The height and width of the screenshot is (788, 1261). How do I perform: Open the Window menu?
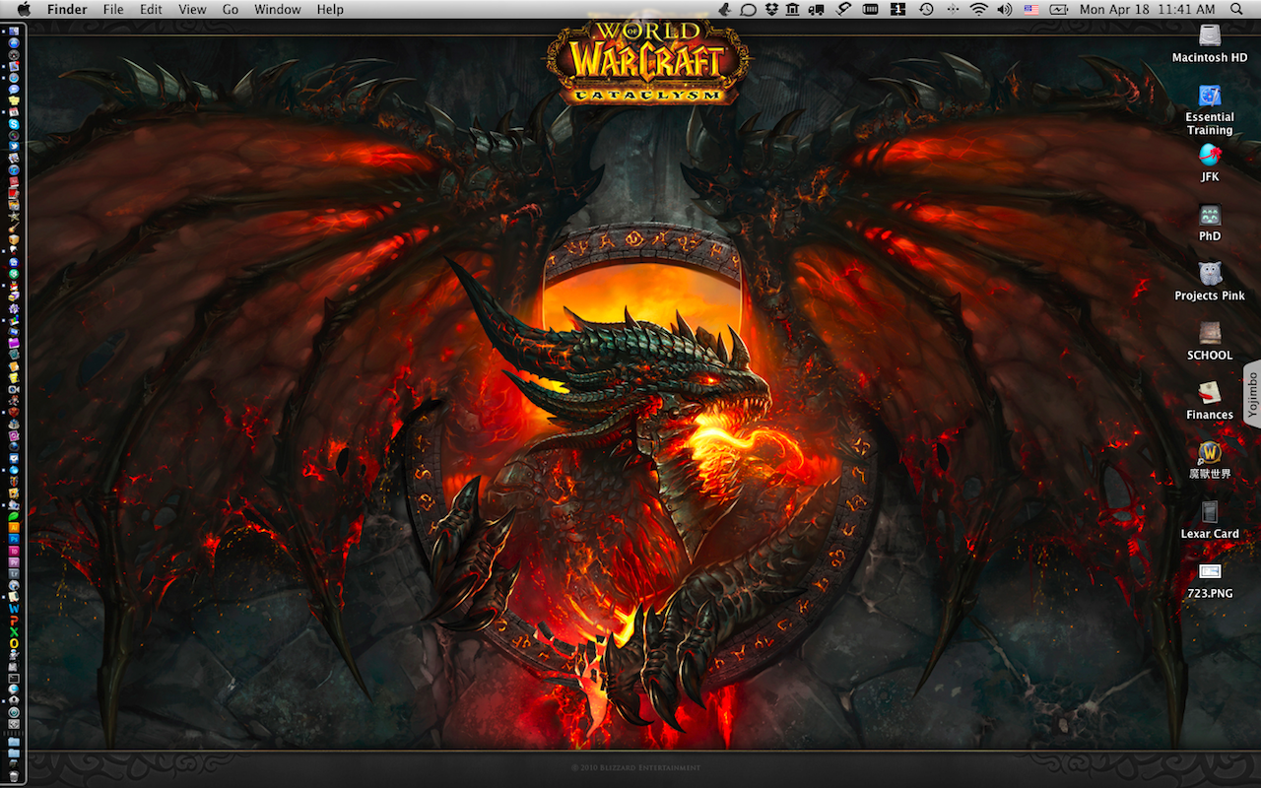click(x=278, y=10)
